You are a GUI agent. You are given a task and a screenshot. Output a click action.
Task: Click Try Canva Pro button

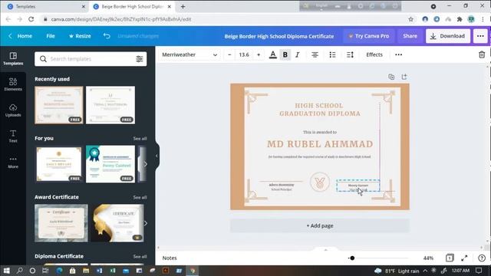point(369,36)
